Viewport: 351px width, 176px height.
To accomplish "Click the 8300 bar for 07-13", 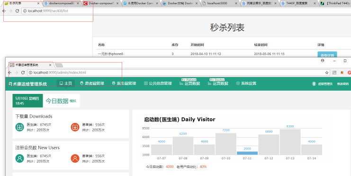I will 290,142.
